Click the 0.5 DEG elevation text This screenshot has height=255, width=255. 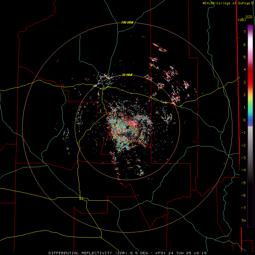(x=139, y=253)
